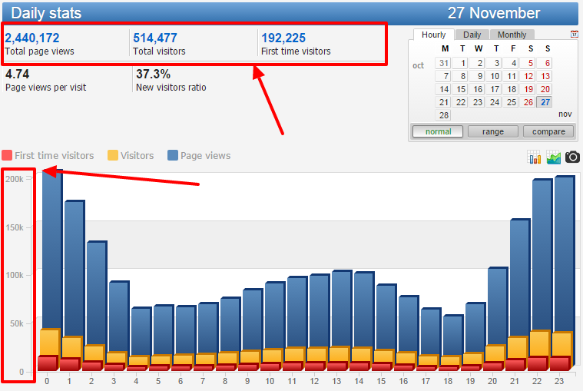Toggle Page views legend series
The width and height of the screenshot is (583, 391).
pyautogui.click(x=198, y=155)
